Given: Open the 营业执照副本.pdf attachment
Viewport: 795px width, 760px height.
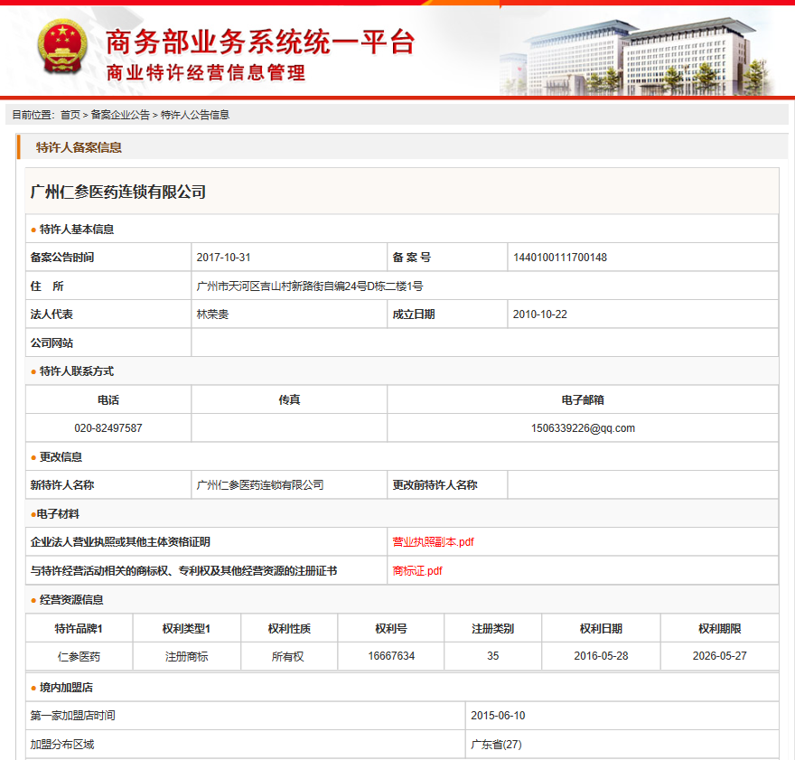Looking at the screenshot, I should pos(433,542).
